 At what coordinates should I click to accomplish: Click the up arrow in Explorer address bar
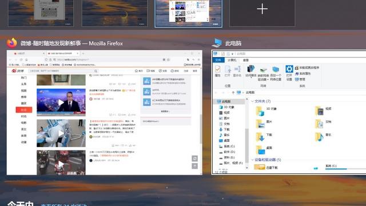(233, 93)
